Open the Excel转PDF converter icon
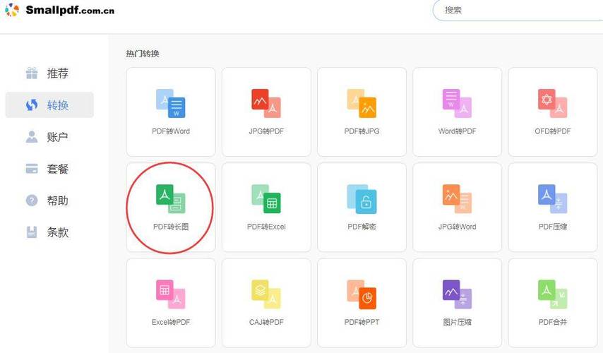The image size is (603, 353). (170, 294)
